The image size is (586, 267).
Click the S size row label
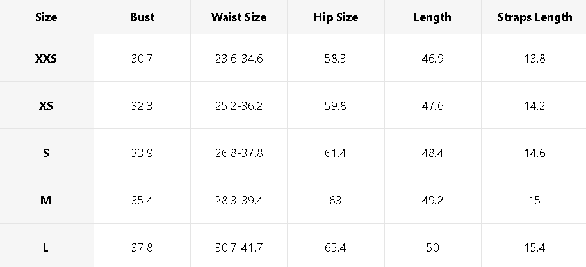pyautogui.click(x=46, y=153)
